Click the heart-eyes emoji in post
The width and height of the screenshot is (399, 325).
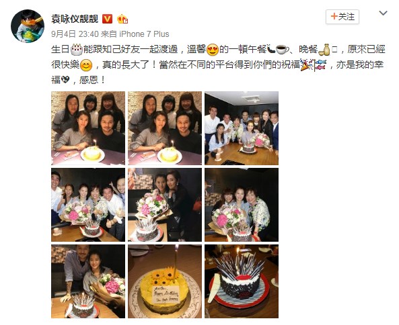click(x=213, y=50)
